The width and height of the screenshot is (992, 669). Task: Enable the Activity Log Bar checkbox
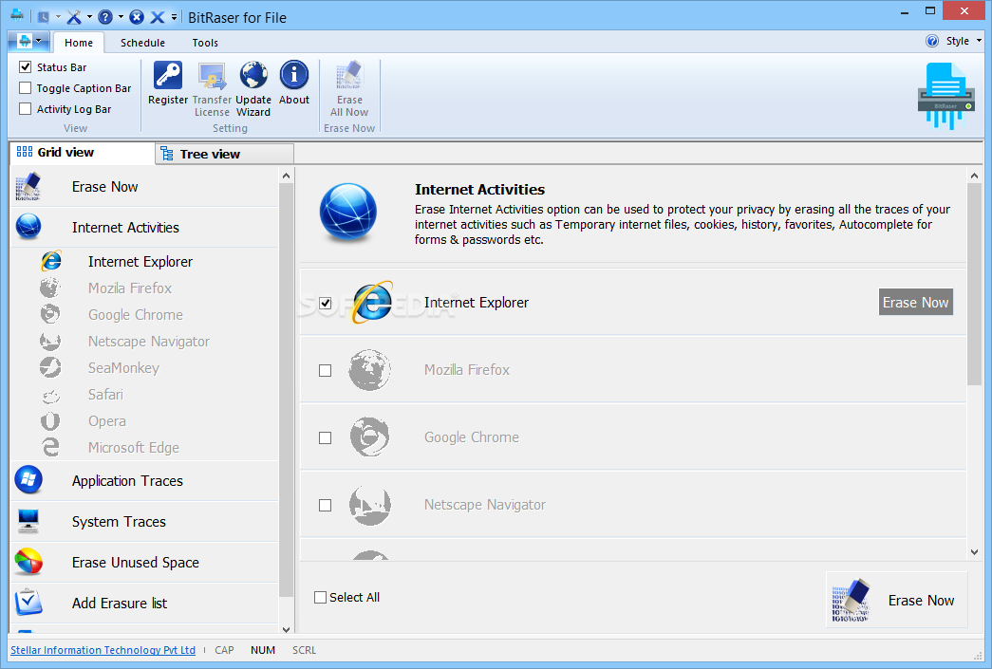click(x=26, y=109)
